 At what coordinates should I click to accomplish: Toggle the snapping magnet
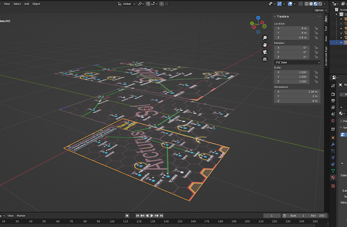pos(148,4)
